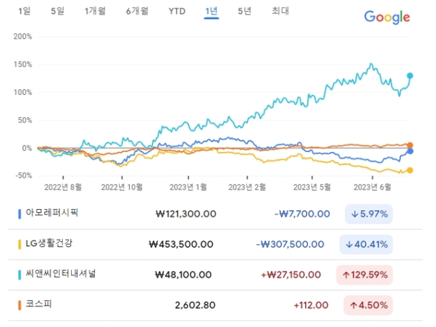Click the -₩307,500.00 change value

pos(290,244)
